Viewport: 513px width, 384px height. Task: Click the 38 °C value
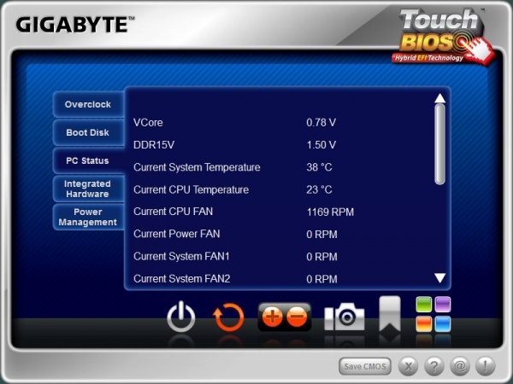point(319,167)
